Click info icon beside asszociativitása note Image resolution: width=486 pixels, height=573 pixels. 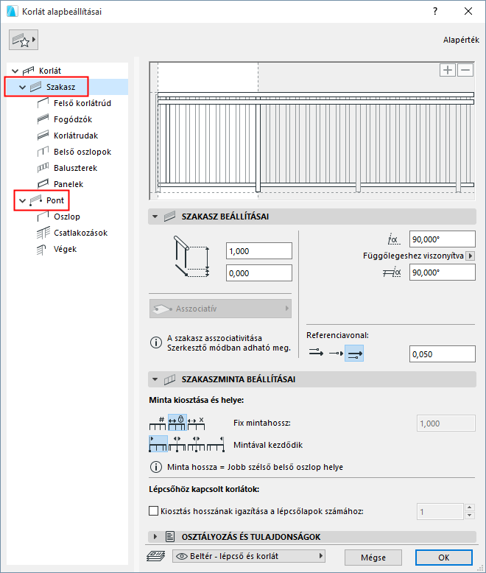pyautogui.click(x=156, y=342)
